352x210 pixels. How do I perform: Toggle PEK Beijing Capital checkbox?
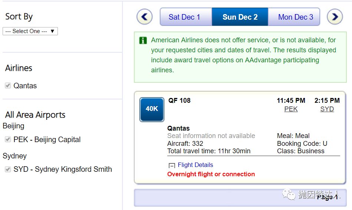click(8, 140)
